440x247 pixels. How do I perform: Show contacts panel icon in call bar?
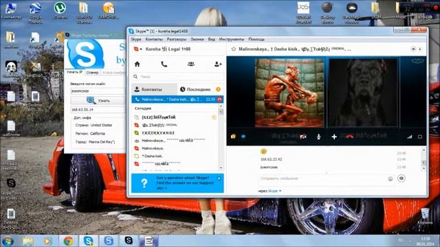pyautogui.click(x=233, y=137)
